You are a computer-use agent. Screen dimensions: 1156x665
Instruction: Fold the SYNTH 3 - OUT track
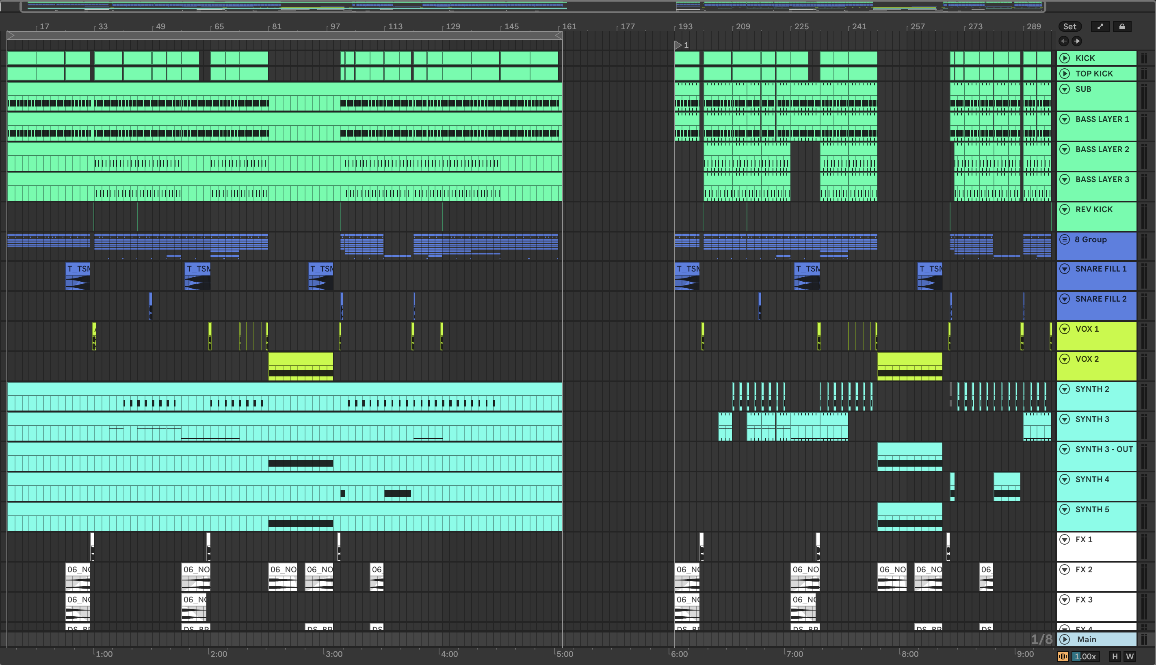point(1065,450)
